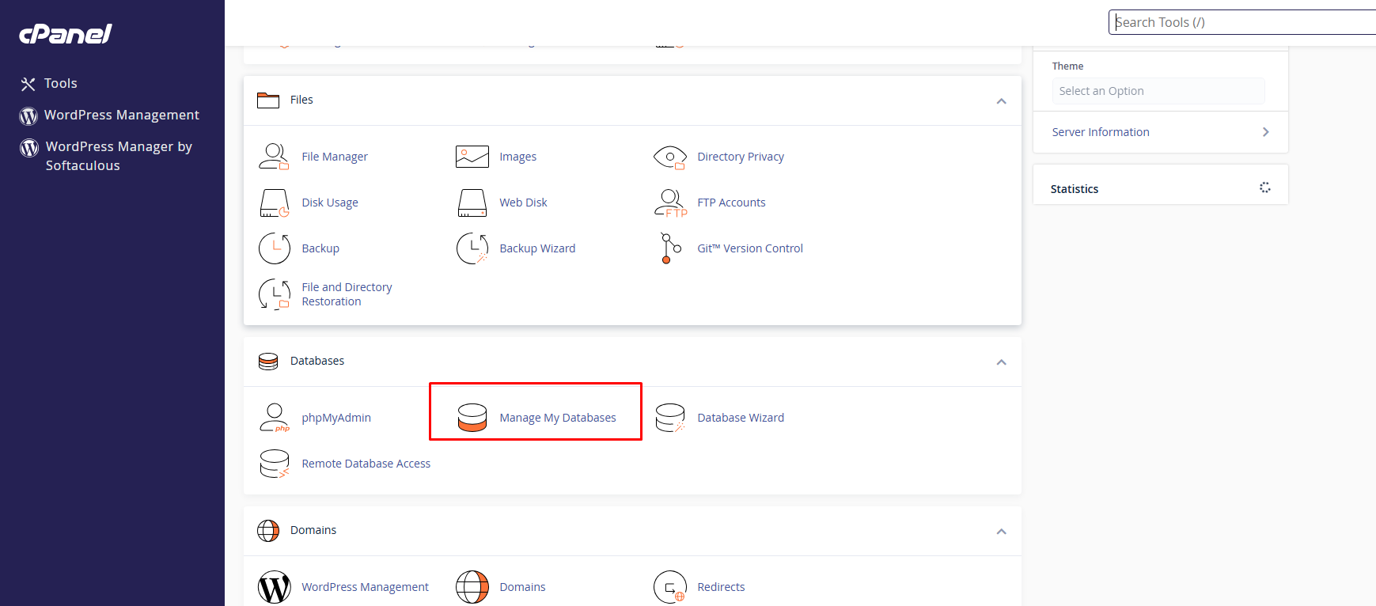The width and height of the screenshot is (1376, 606).
Task: Open the Manage My Databases link
Action: pos(558,418)
